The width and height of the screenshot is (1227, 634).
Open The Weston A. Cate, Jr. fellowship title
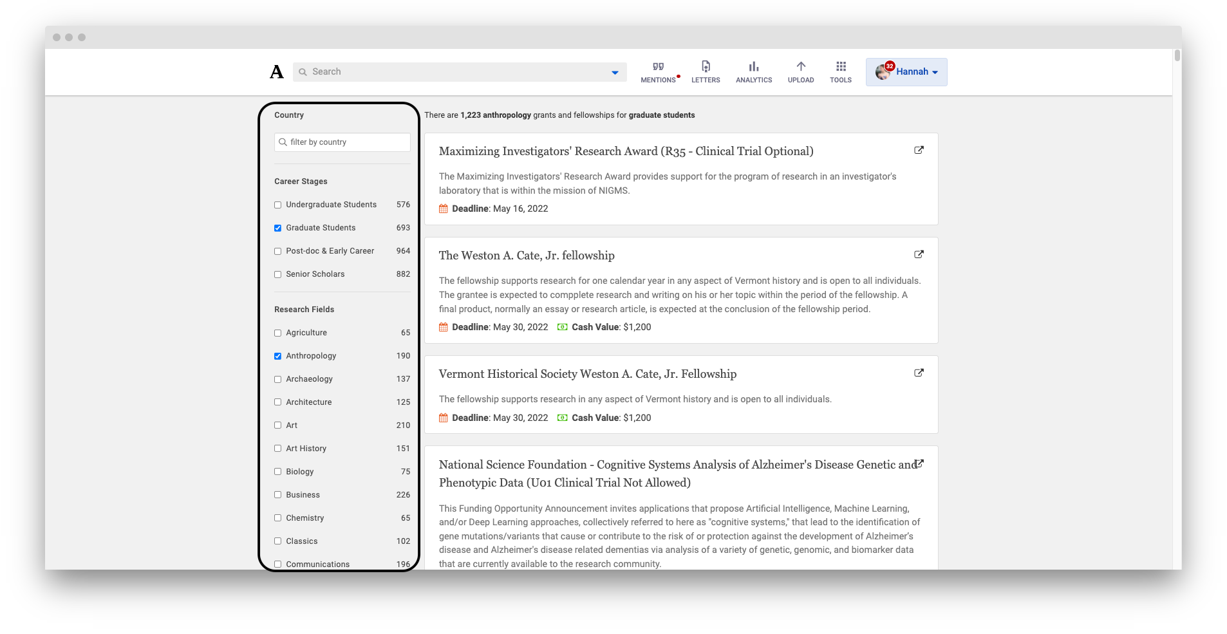pyautogui.click(x=527, y=256)
